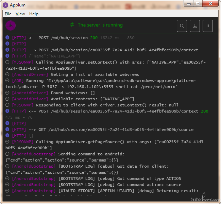Click info icon beside the [HTTP] {} line
Viewport: 221px width, 204px height.
click(7, 135)
